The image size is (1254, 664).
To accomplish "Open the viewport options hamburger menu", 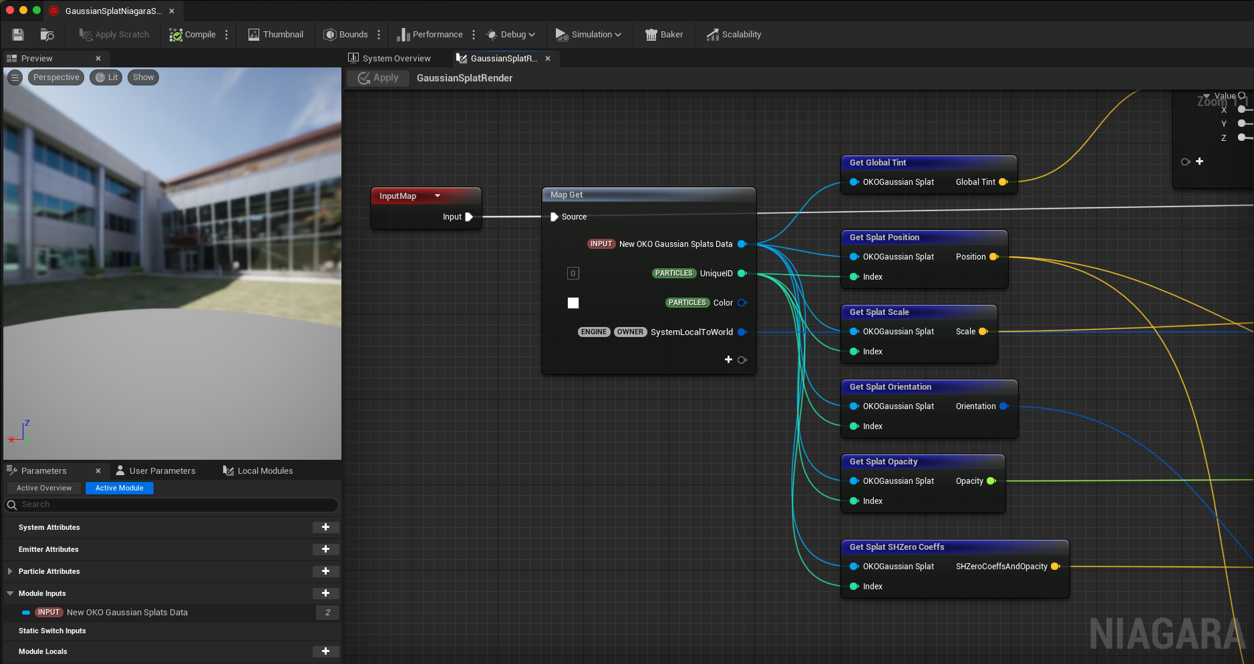I will 15,77.
